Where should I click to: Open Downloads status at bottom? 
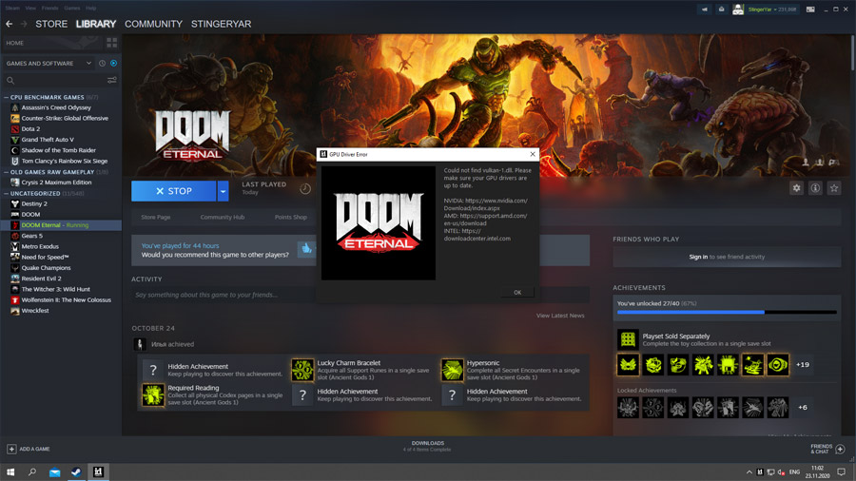pyautogui.click(x=427, y=446)
